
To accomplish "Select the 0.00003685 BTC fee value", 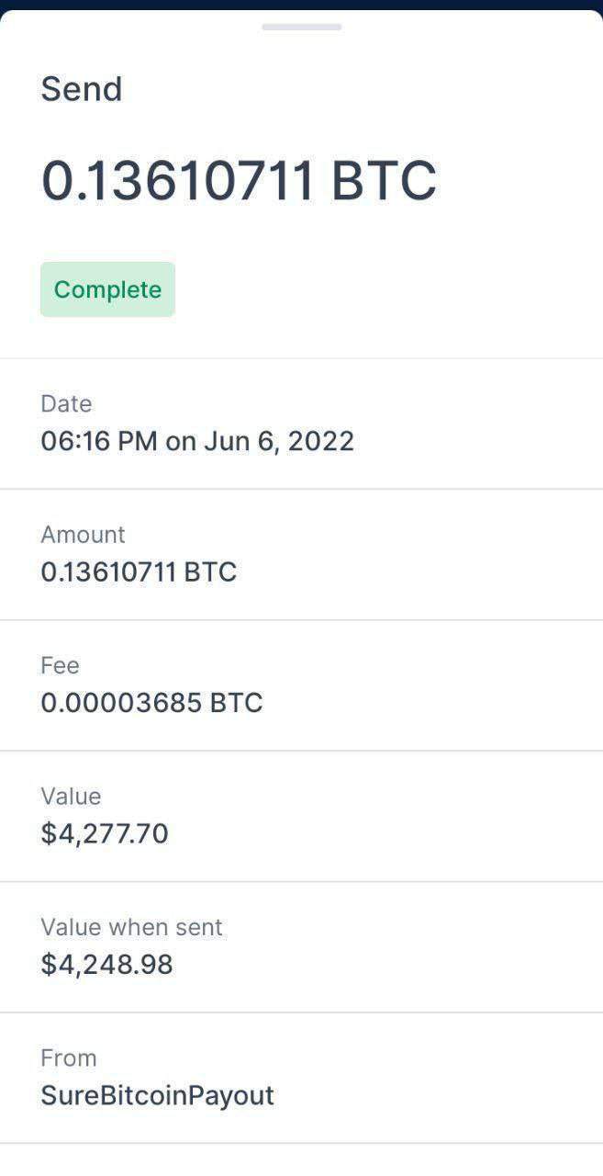I will coord(151,703).
